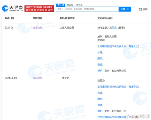Click the 股东、发起人变更 text

click(107, 36)
